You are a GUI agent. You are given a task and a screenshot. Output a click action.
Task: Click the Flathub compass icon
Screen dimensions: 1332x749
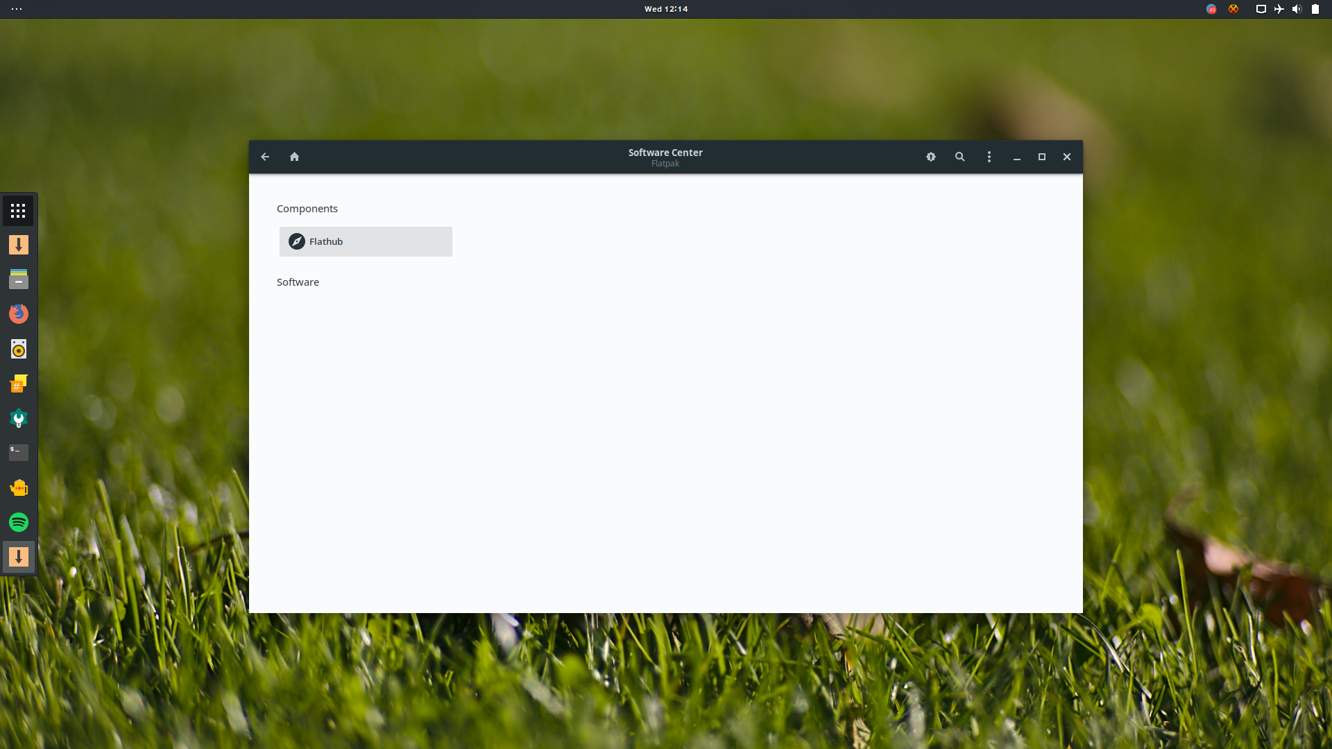point(297,241)
